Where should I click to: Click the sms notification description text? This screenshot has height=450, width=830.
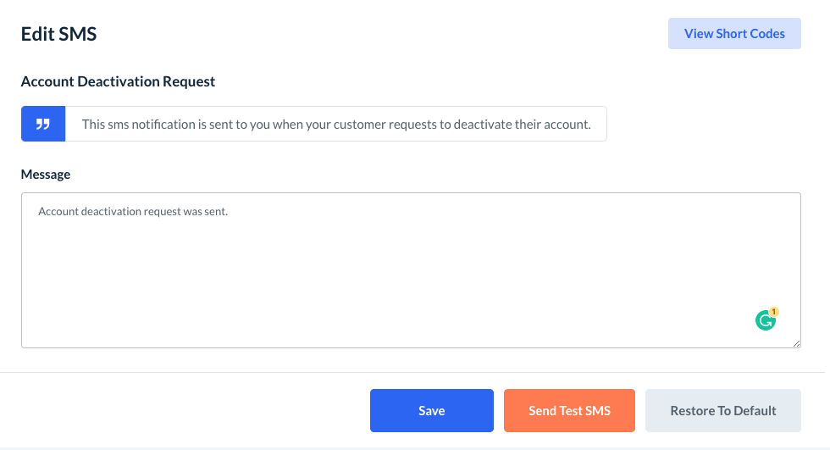click(x=335, y=125)
